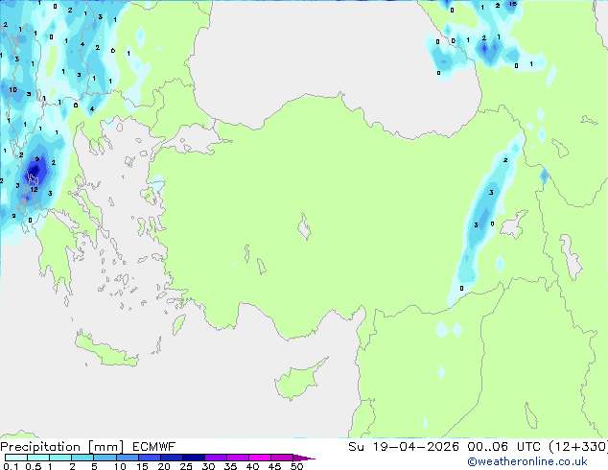Screen dimensions: 608x470
Task: Click the 00..06 UTC time range text
Action: pos(503,447)
